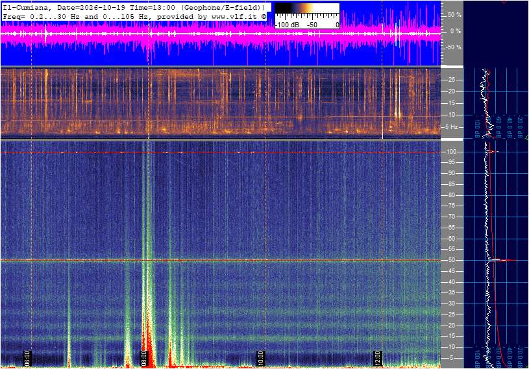Click the '15' label on the lower frequency axis
Viewport: 529px width, 369px height.
coord(451,337)
